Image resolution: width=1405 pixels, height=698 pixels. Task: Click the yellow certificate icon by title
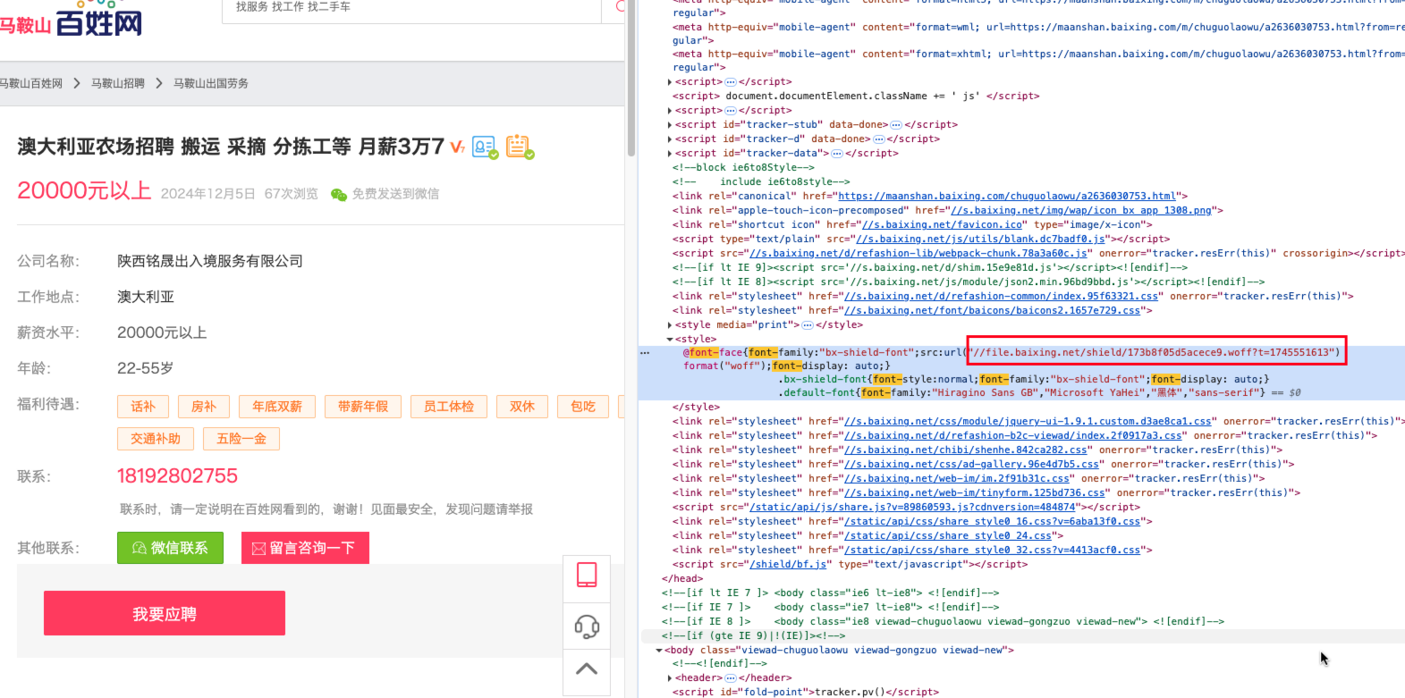(520, 147)
